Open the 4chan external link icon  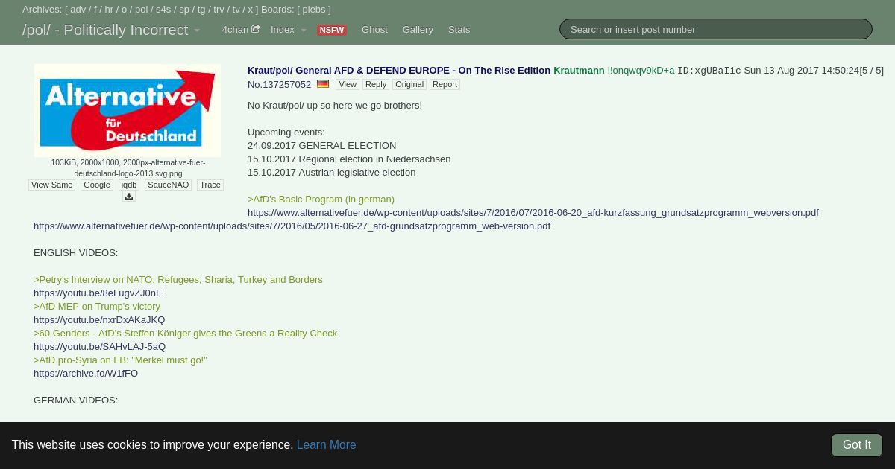[x=256, y=29]
